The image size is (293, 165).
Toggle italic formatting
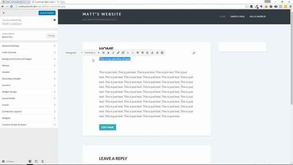[x=113, y=53]
